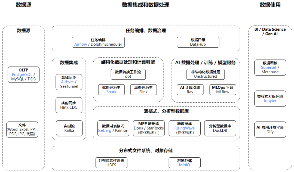Click the AI 数据处理 / 训练 / 模型服务 title
294x172 pixels.
(x=206, y=63)
